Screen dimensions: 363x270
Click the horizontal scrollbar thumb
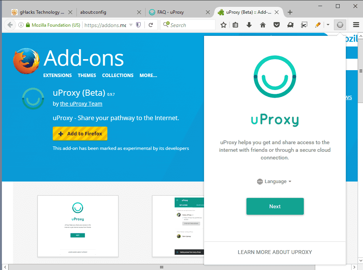tap(162, 267)
